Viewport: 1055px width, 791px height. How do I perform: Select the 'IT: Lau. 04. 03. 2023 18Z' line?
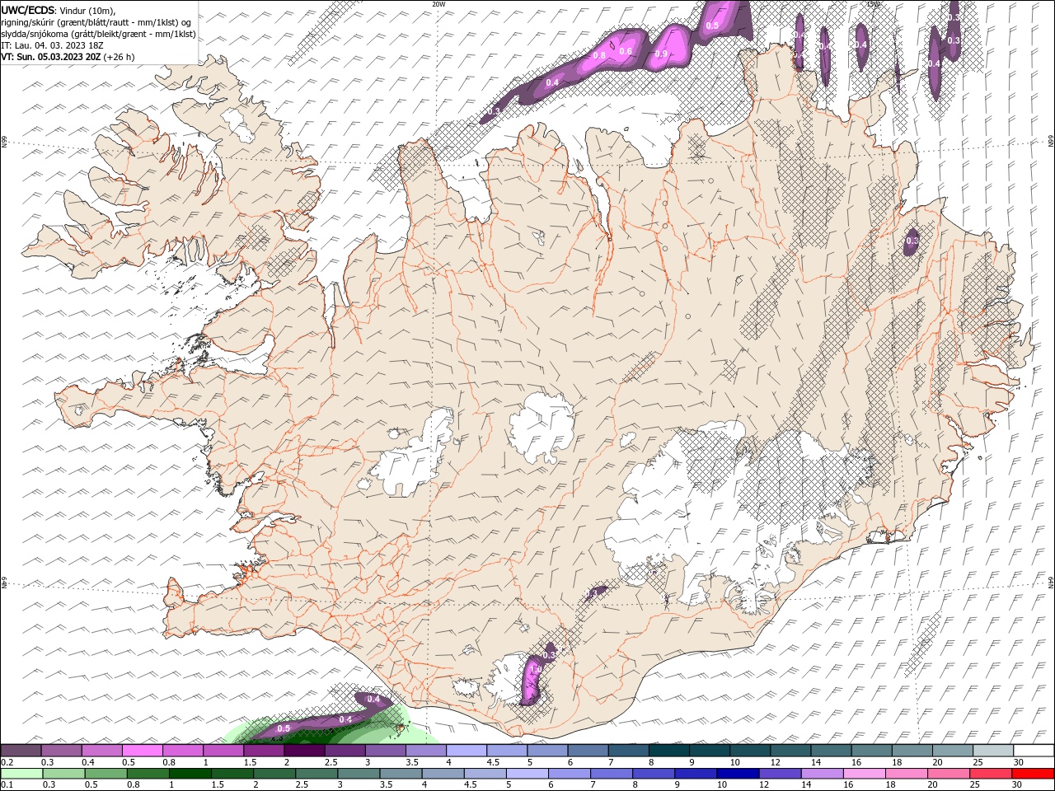52,45
